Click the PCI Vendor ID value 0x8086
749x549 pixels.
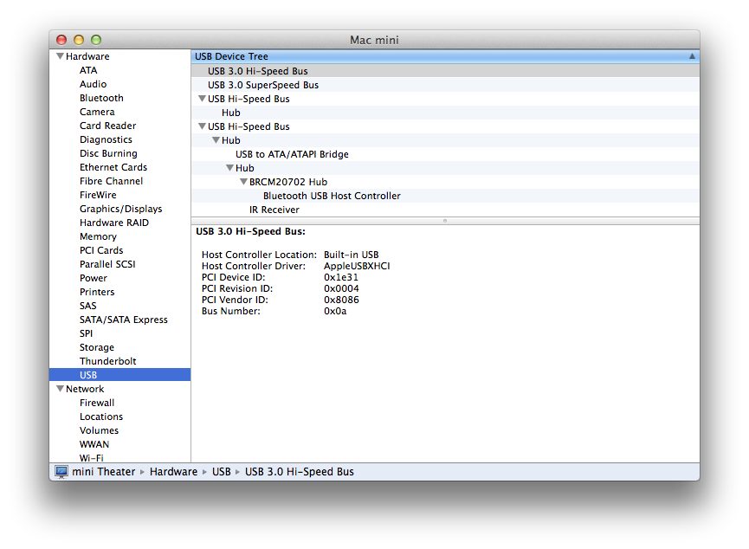[x=341, y=300]
